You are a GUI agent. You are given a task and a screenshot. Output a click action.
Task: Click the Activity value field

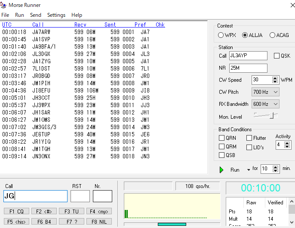coord(280,145)
